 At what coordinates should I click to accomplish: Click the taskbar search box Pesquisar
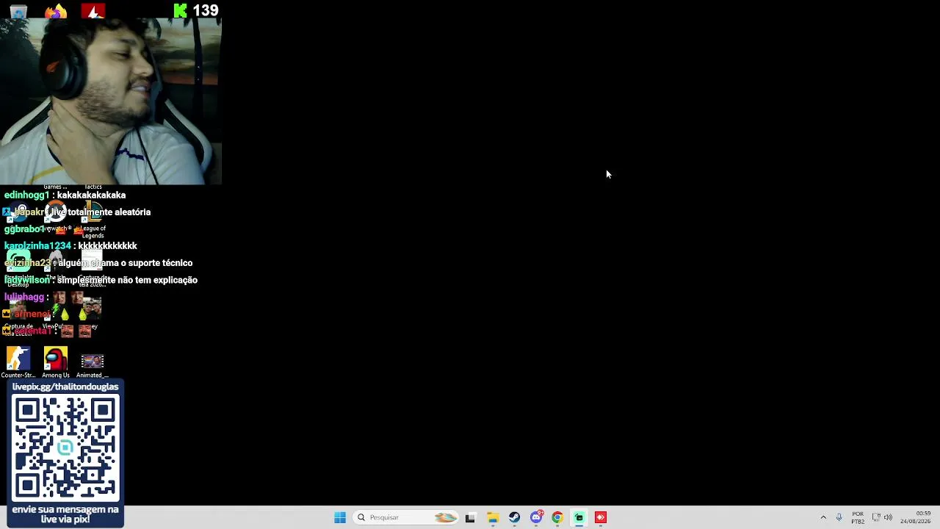tap(405, 517)
